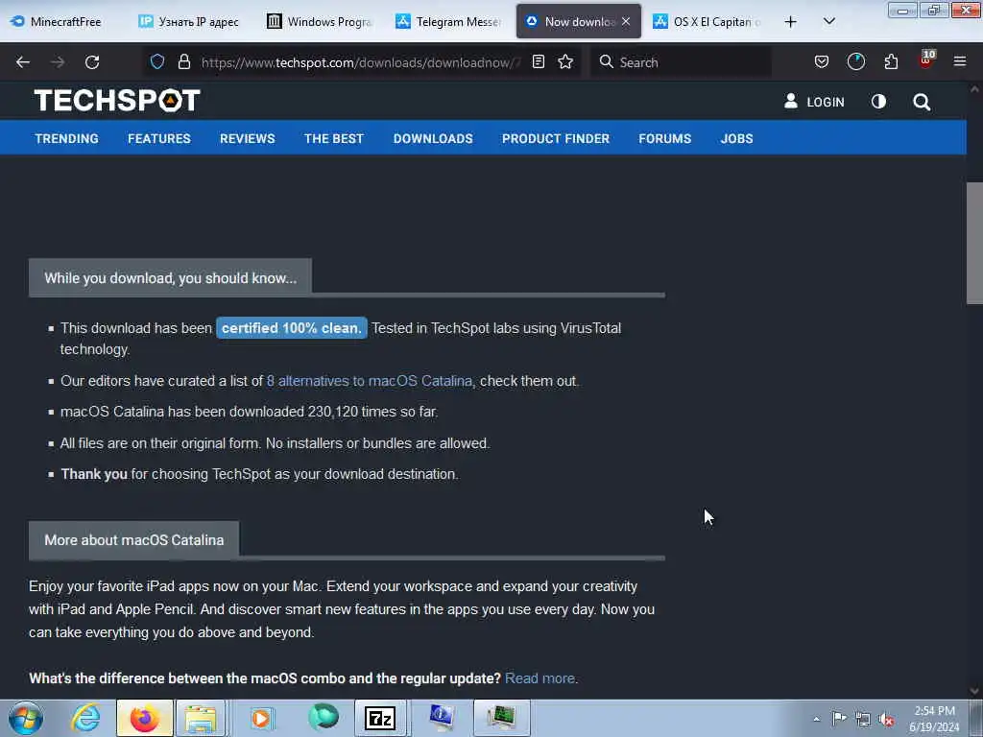Viewport: 983px width, 737px height.
Task: Open Firefox hamburger application menu
Action: [959, 61]
